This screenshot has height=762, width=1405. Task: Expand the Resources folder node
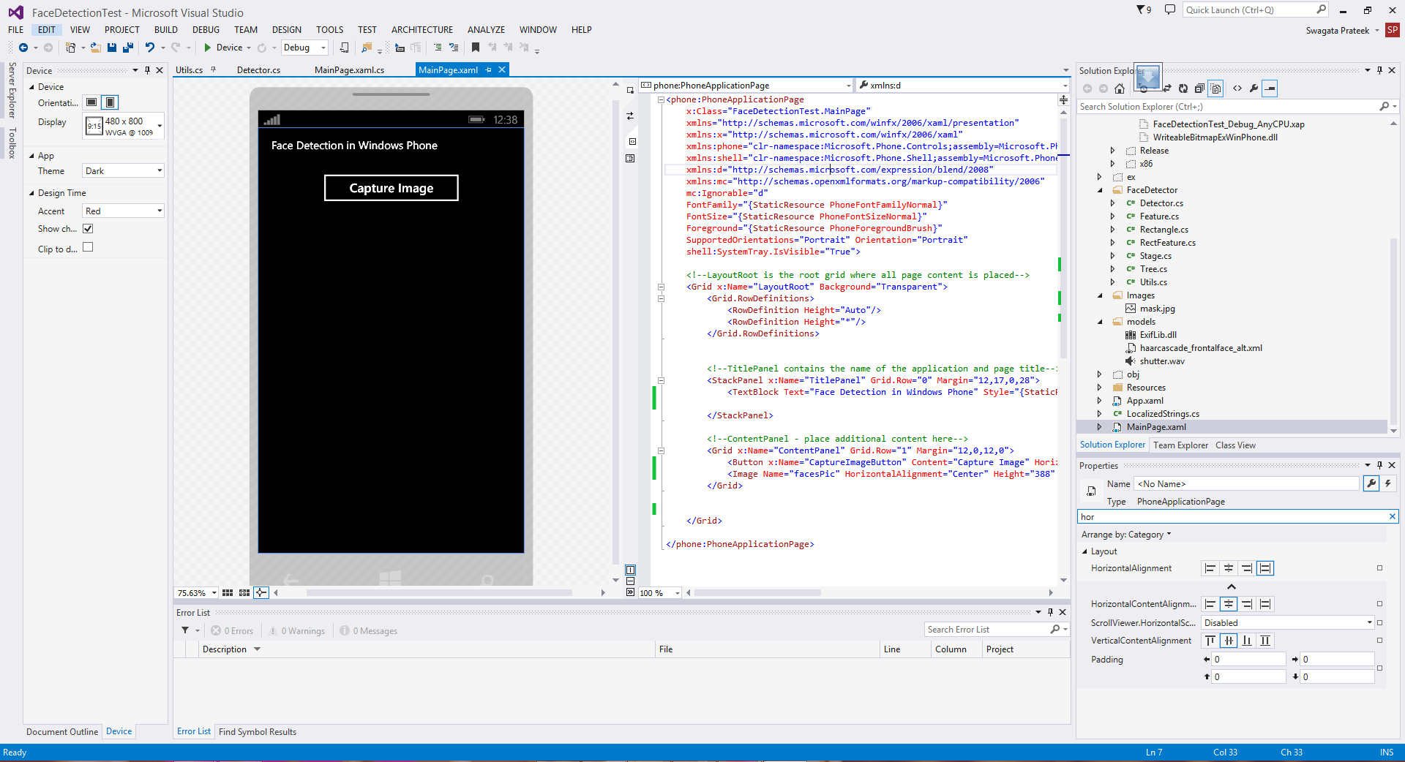click(x=1100, y=388)
